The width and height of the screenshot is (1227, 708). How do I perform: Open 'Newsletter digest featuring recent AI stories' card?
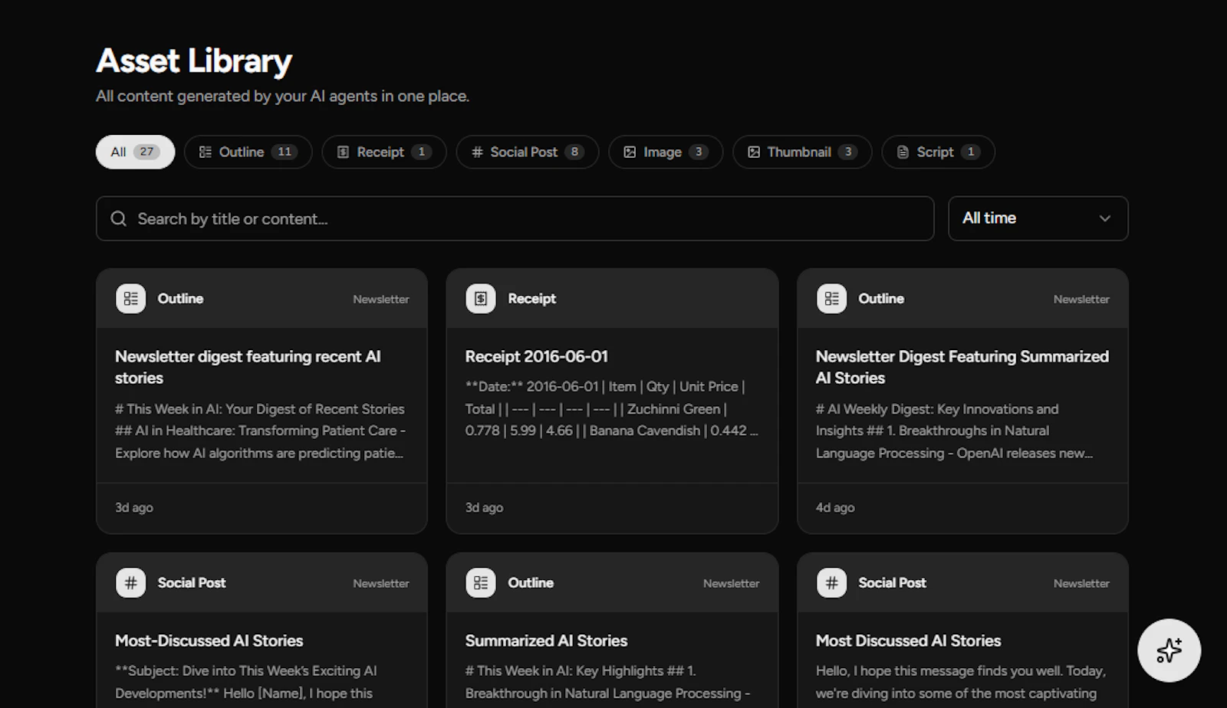[262, 401]
